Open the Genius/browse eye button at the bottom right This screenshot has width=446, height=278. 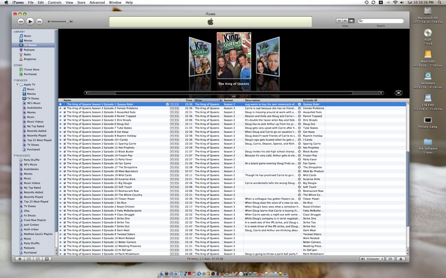(391, 259)
